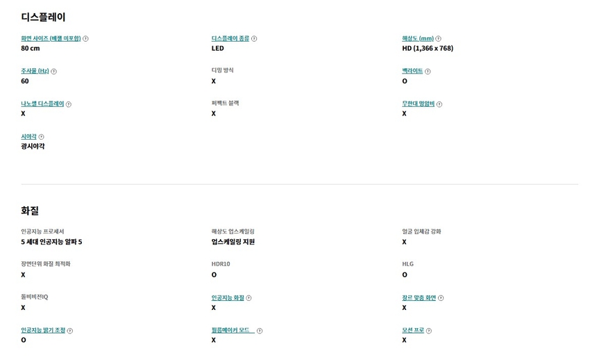Show help icon for 필름메이커 모드
This screenshot has width=597, height=360.
(x=260, y=331)
